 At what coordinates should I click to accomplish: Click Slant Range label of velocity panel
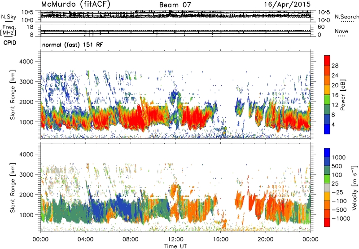[x=13, y=188]
